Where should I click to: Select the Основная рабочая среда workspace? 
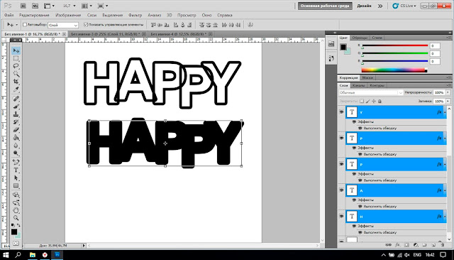[325, 6]
